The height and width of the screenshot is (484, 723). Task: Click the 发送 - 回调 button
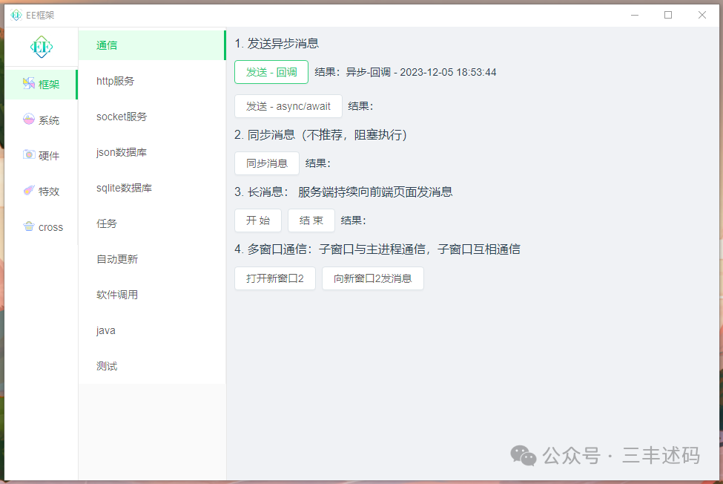click(271, 72)
